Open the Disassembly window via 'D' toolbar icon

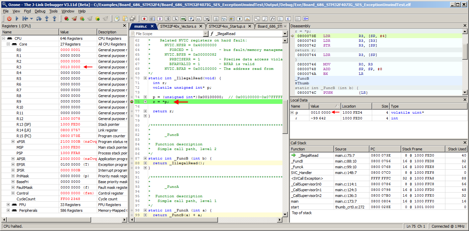tap(160, 19)
